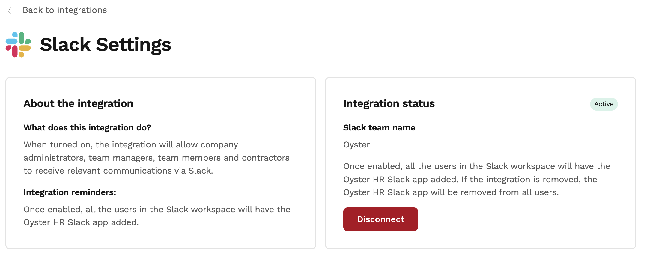Click the About the integration heading

point(78,103)
